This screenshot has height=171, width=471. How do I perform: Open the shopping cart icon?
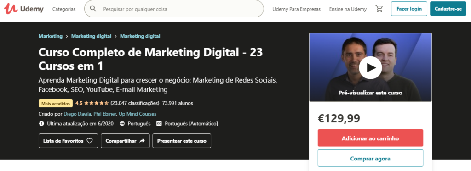(379, 9)
